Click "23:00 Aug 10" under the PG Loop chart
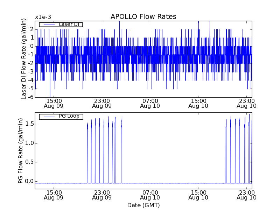280x210 pixels. click(247, 195)
